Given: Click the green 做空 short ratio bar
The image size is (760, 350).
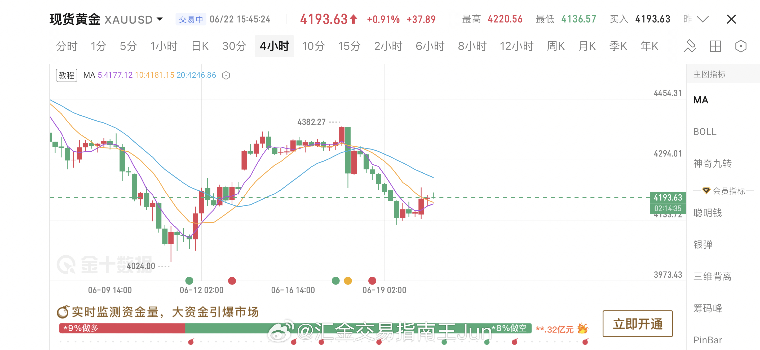Looking at the screenshot, I should [358, 328].
